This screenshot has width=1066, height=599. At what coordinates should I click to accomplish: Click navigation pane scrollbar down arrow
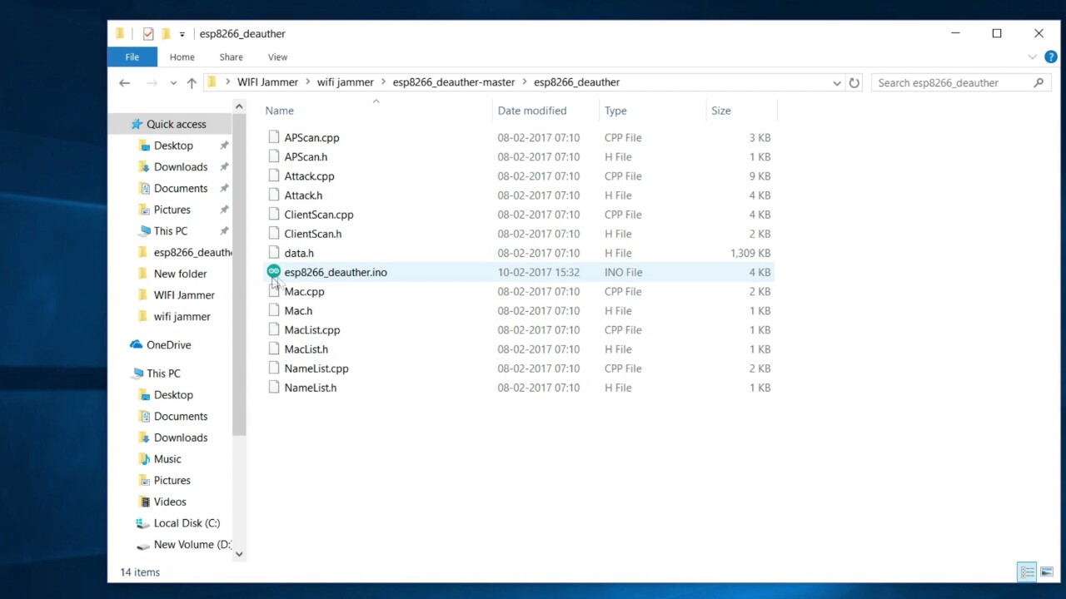tap(239, 553)
